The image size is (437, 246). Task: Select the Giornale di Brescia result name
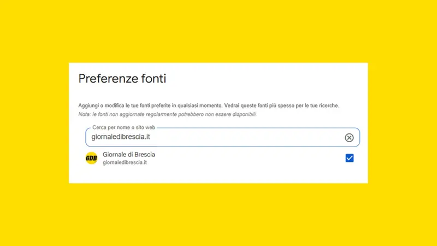click(x=129, y=155)
